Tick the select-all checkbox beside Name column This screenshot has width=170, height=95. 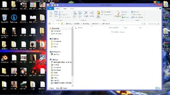[76, 28]
